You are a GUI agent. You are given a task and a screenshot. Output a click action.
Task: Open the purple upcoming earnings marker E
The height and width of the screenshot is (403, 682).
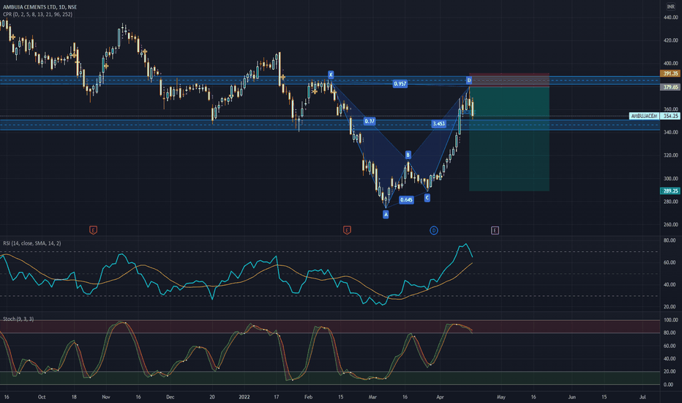coord(495,230)
